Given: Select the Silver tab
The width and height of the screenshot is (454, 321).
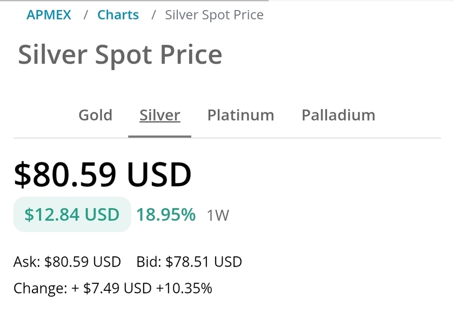Looking at the screenshot, I should [x=159, y=115].
